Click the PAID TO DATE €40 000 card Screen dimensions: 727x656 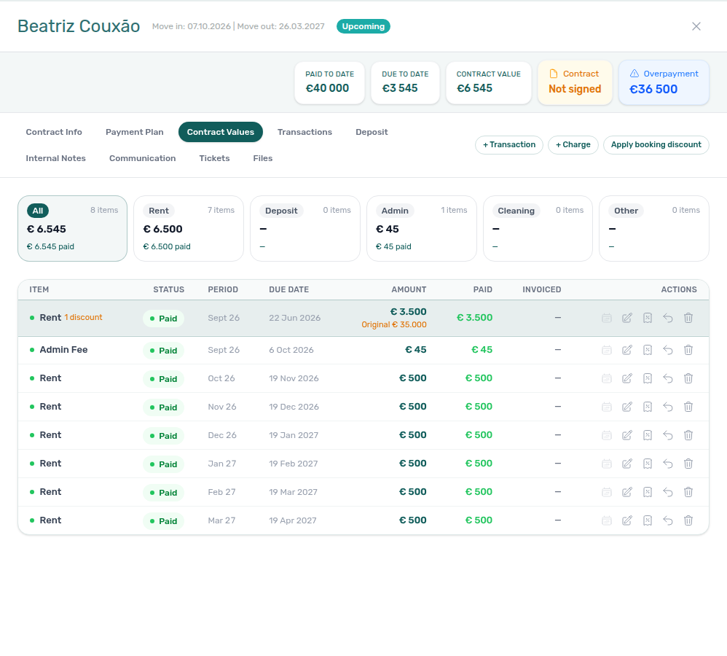330,82
